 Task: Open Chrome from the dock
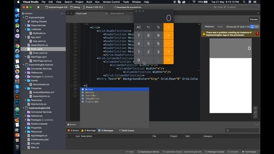[x=17, y=46]
